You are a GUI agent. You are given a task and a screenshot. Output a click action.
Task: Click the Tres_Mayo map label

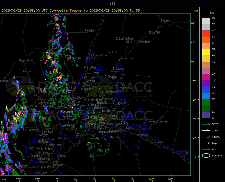click(x=90, y=67)
